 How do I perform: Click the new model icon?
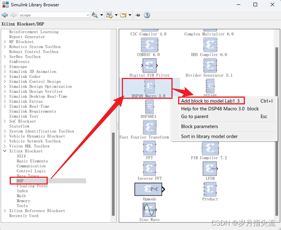pyautogui.click(x=109, y=15)
